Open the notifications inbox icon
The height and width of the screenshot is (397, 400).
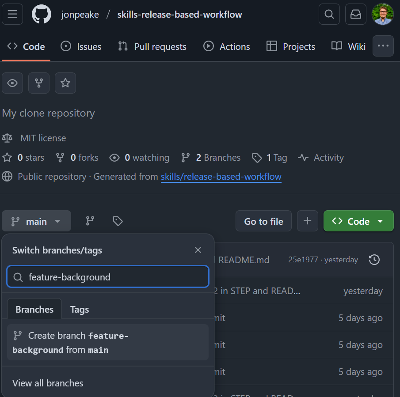pyautogui.click(x=356, y=14)
